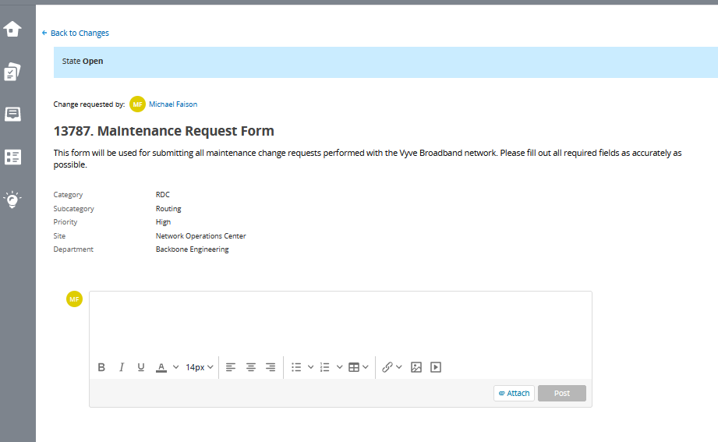This screenshot has height=442, width=718.
Task: Open the messages sidebar icon
Action: click(12, 114)
